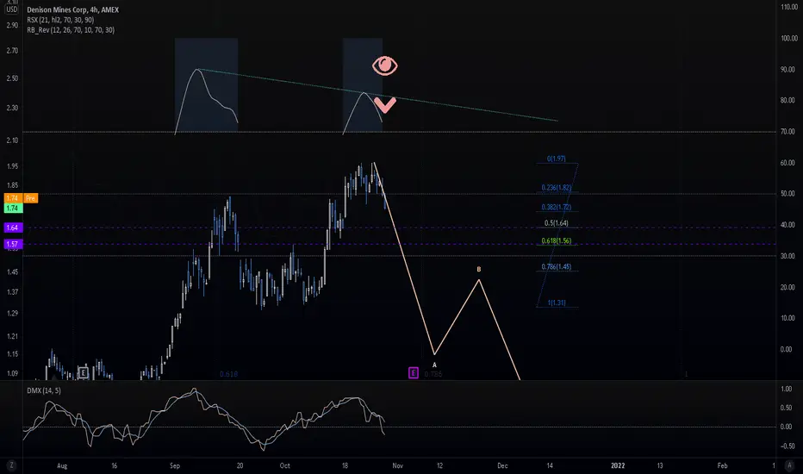The height and width of the screenshot is (474, 803).
Task: Click 1.09 on the left price scale
Action: 12,373
